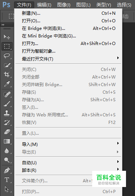
Task: Open the 编辑(E) menu
Action: [44, 5]
